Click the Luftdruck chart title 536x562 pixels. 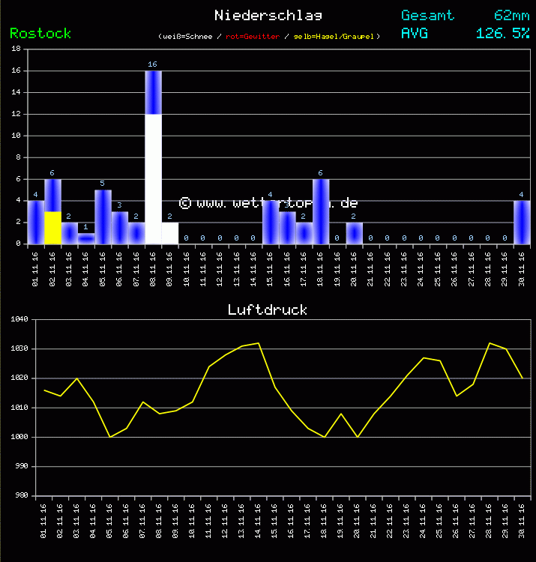pos(268,309)
